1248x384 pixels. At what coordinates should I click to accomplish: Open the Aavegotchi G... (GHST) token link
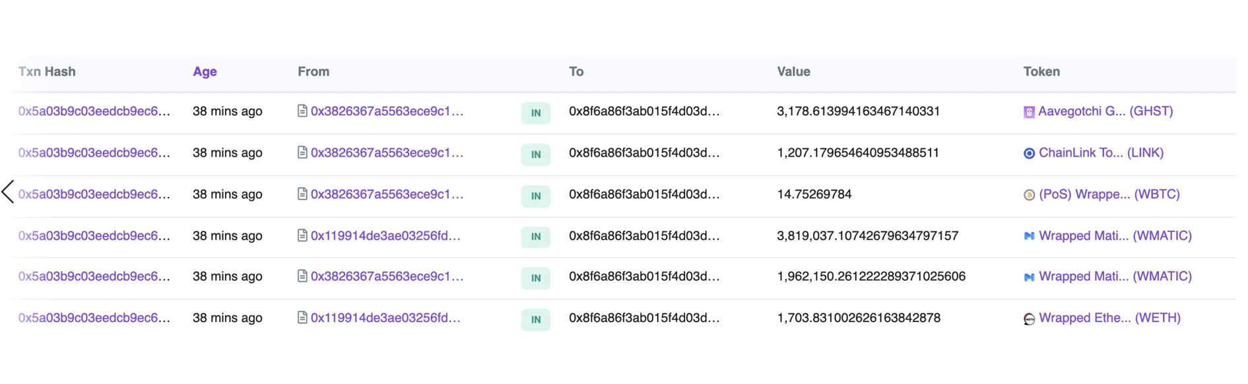1105,111
